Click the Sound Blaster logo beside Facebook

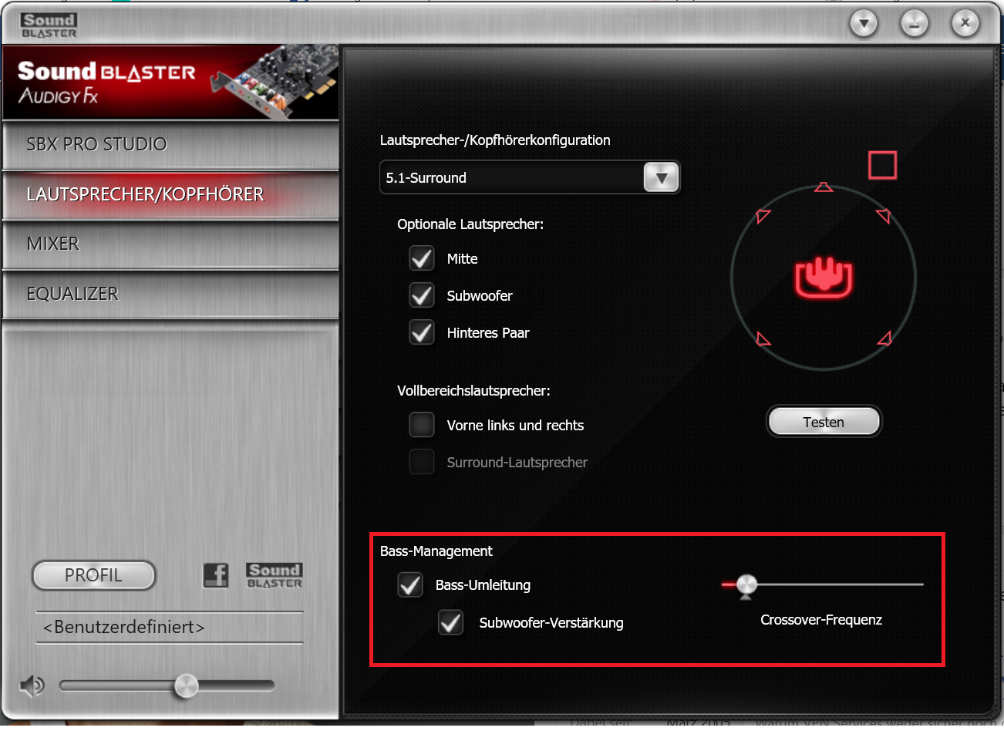tap(275, 575)
